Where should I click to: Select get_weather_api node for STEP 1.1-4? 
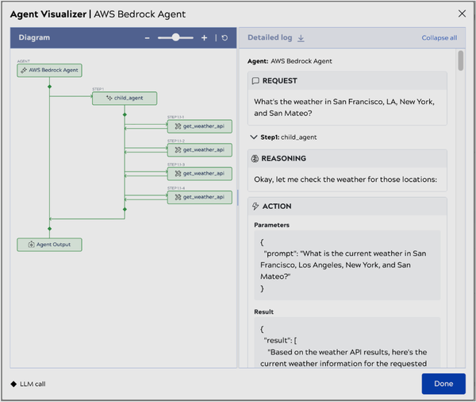click(x=200, y=196)
